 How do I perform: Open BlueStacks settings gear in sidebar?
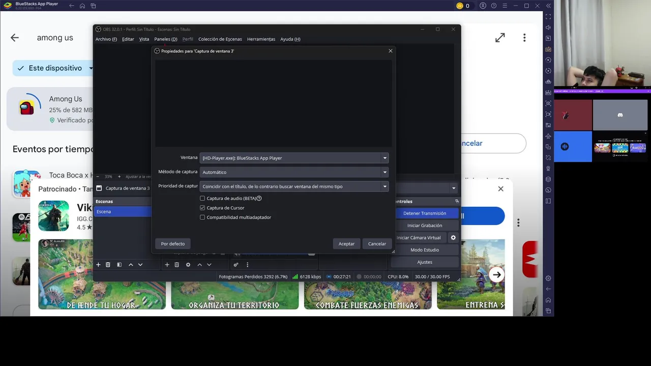(548, 278)
